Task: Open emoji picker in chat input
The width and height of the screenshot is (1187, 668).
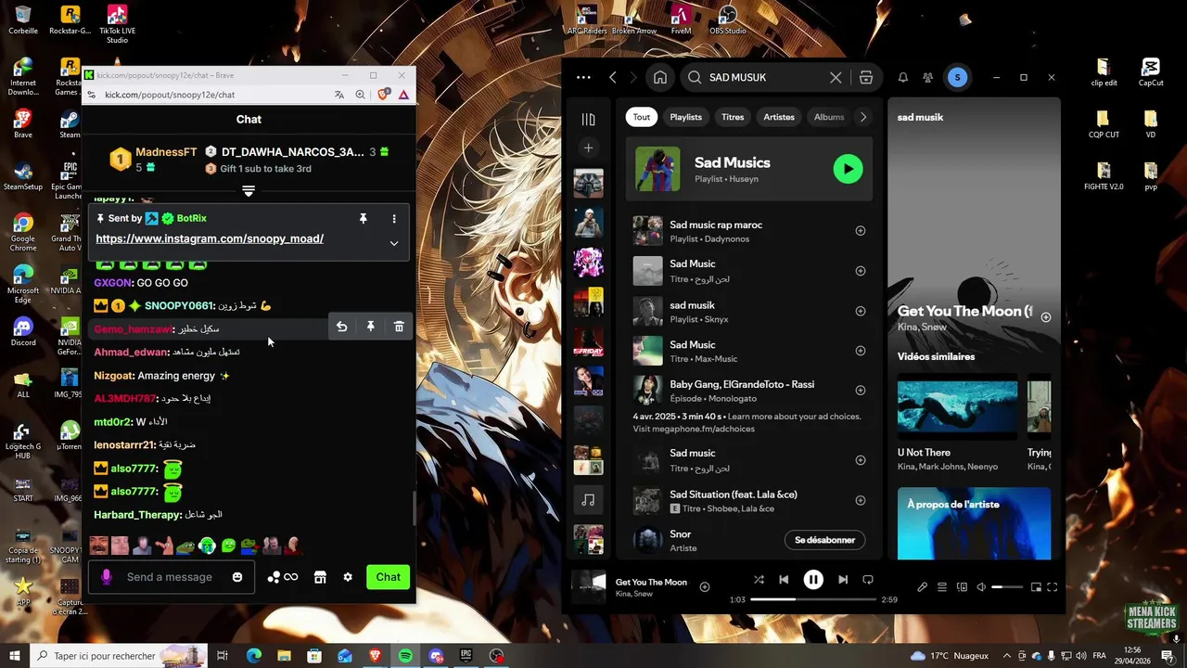Action: 237,577
